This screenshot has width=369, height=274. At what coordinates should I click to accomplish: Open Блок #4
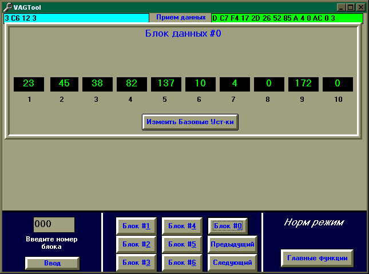pos(182,226)
